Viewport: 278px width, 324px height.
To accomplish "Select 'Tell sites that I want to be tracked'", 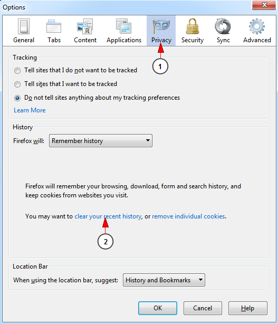I will tap(17, 84).
